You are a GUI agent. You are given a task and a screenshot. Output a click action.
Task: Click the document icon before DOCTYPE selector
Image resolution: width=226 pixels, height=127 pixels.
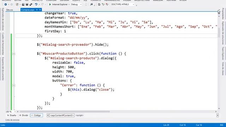[99, 5]
